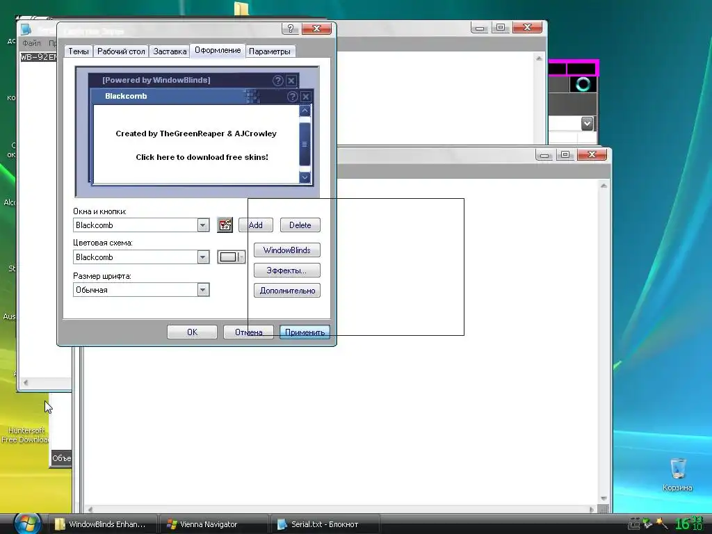Open the color swatch dropdown next to color scheme

(x=231, y=257)
